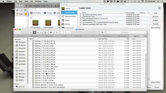Go forward in the Optifine Finder window
The width and height of the screenshot is (166, 93).
[x=19, y=33]
